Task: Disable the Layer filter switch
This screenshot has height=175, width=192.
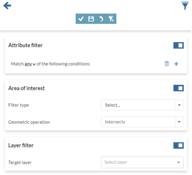Action: 178,145
